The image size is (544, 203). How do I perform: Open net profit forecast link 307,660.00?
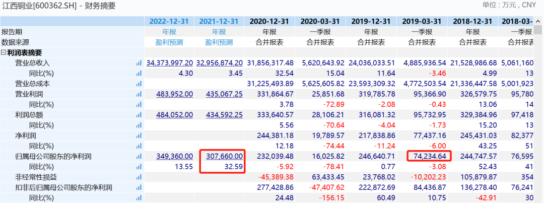tap(225, 157)
